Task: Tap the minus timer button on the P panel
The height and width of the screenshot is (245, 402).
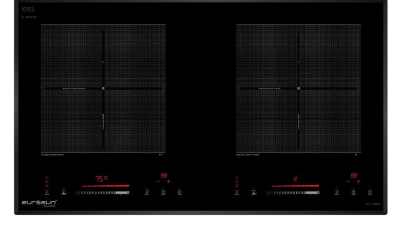Action: click(348, 181)
